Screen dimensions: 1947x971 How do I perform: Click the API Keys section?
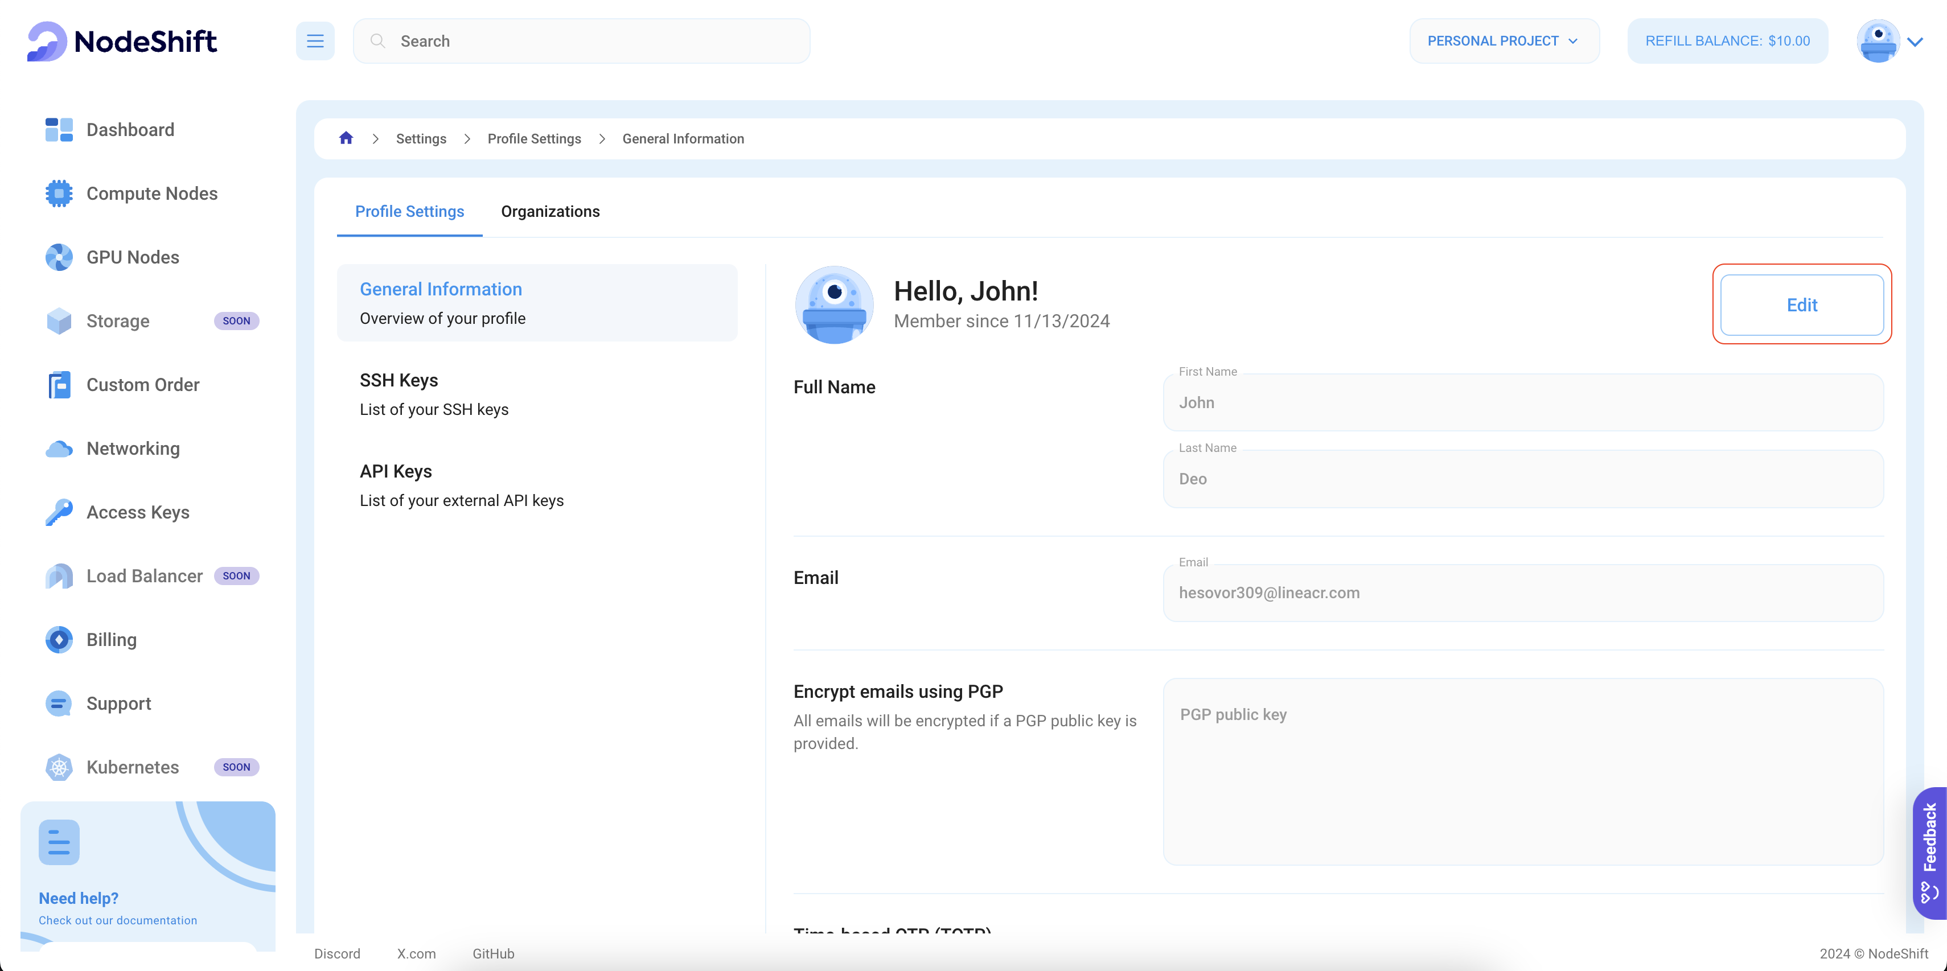click(395, 471)
